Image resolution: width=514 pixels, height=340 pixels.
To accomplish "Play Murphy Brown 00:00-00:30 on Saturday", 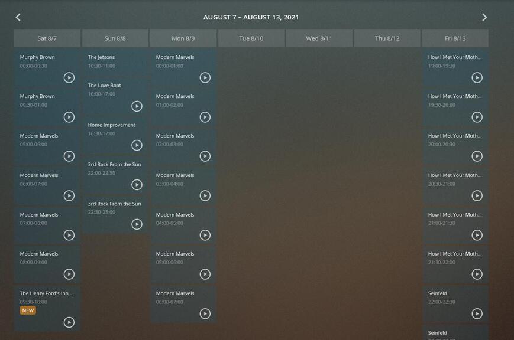I will tap(69, 77).
